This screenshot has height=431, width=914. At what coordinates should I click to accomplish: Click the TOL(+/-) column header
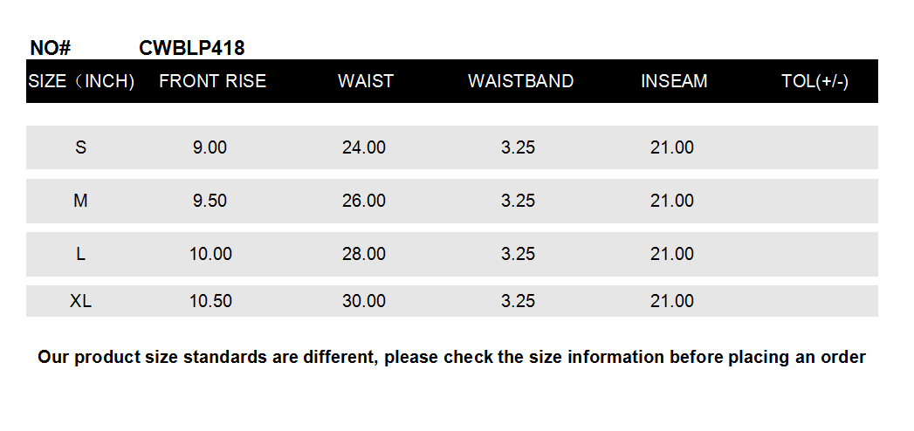[814, 81]
